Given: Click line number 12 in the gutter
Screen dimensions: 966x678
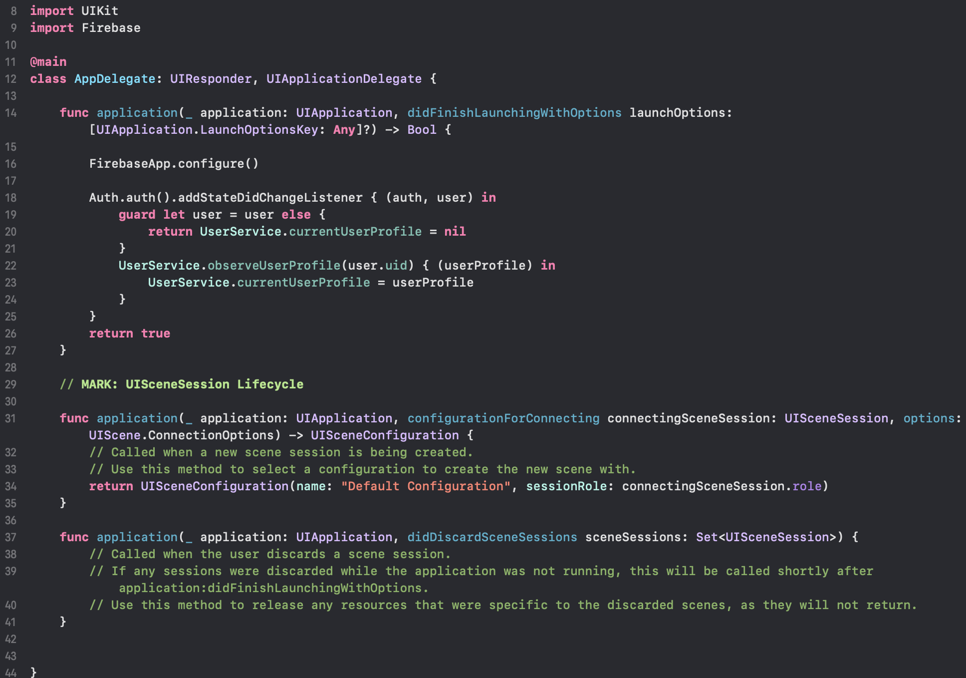Looking at the screenshot, I should coord(10,79).
